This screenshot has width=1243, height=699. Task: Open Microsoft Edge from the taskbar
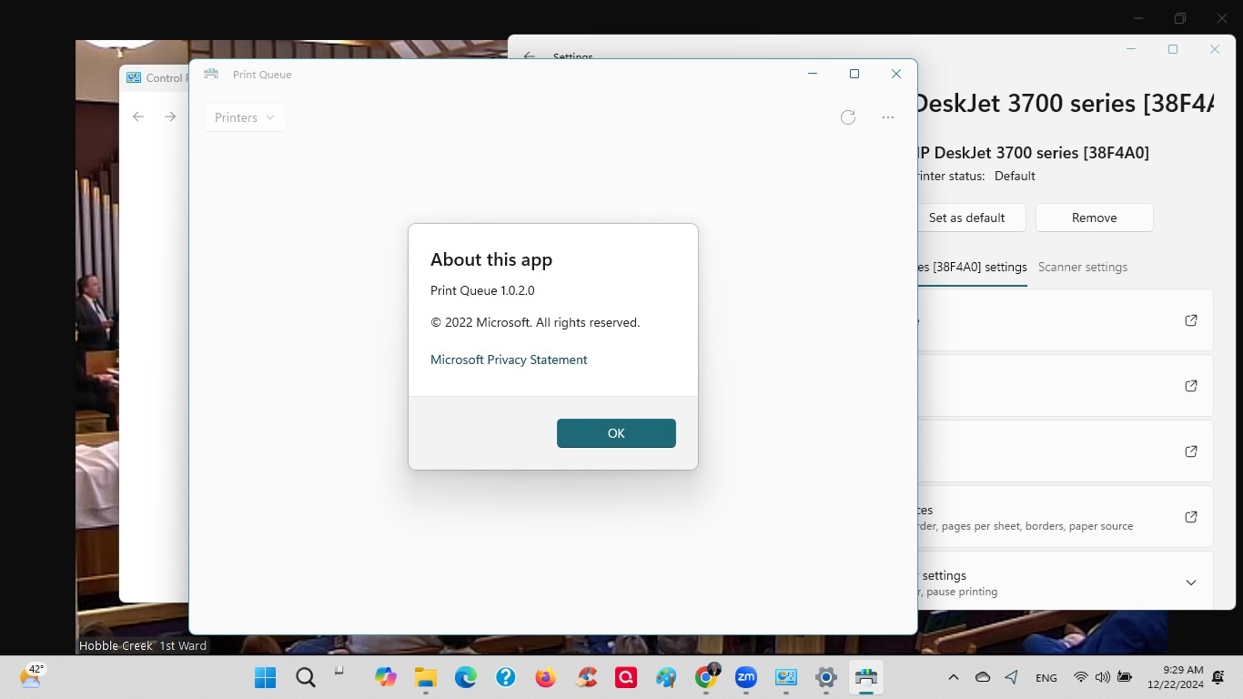466,677
